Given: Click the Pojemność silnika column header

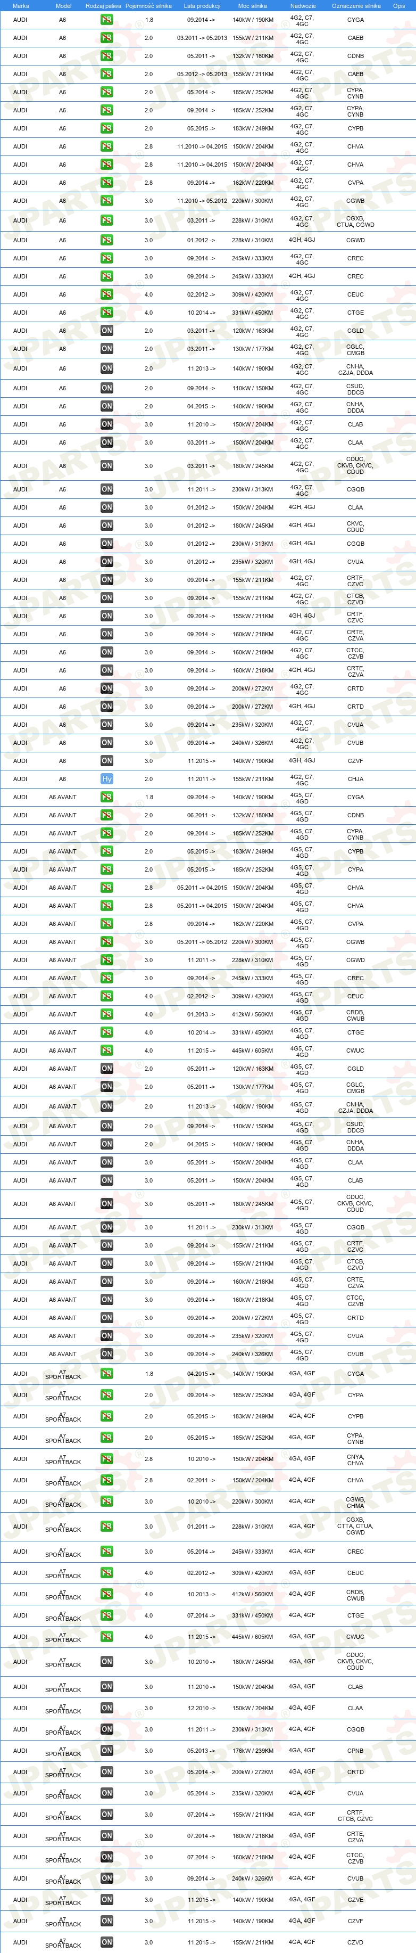Looking at the screenshot, I should point(148,5).
